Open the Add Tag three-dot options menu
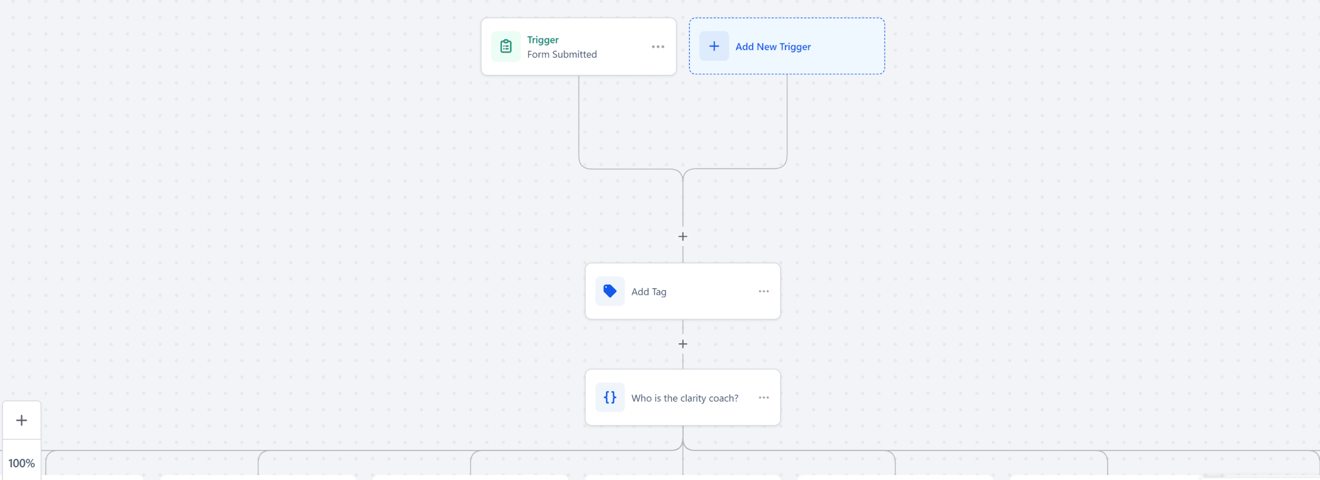1320x480 pixels. click(764, 291)
